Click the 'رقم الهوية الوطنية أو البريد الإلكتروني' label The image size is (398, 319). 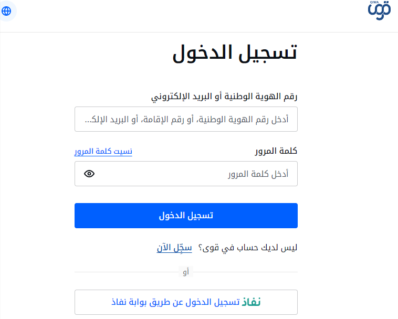click(224, 97)
